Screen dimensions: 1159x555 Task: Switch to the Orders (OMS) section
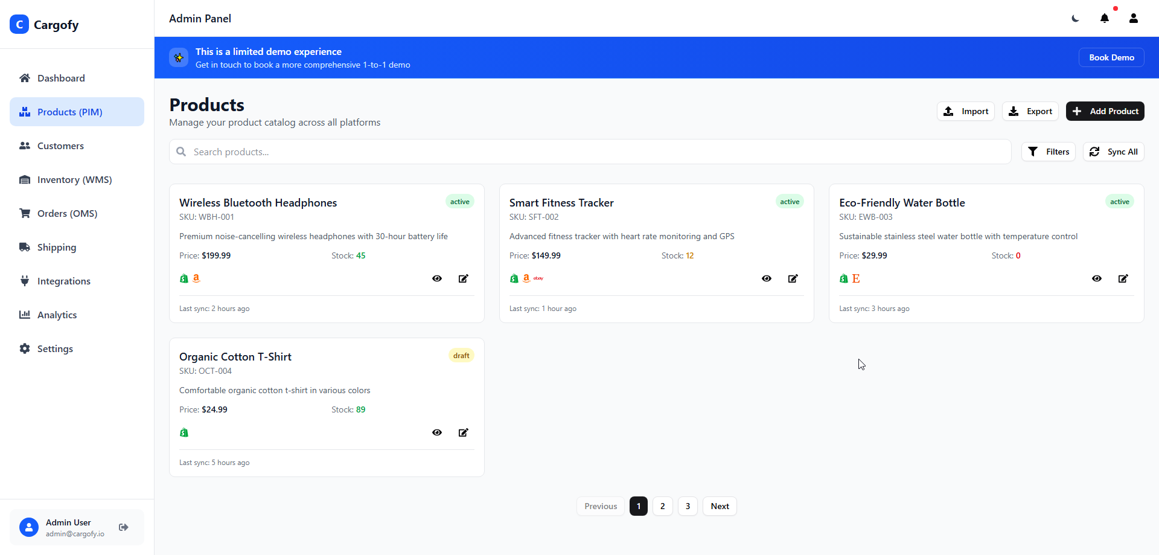click(66, 213)
